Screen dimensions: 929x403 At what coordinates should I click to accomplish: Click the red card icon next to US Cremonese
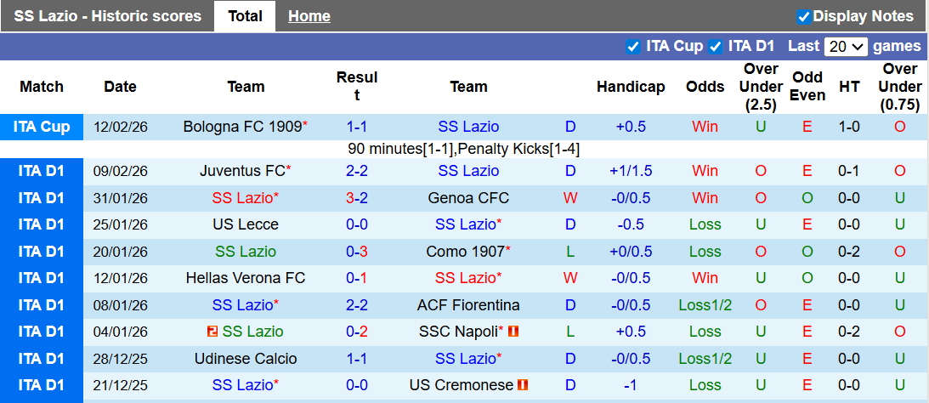pyautogui.click(x=523, y=385)
